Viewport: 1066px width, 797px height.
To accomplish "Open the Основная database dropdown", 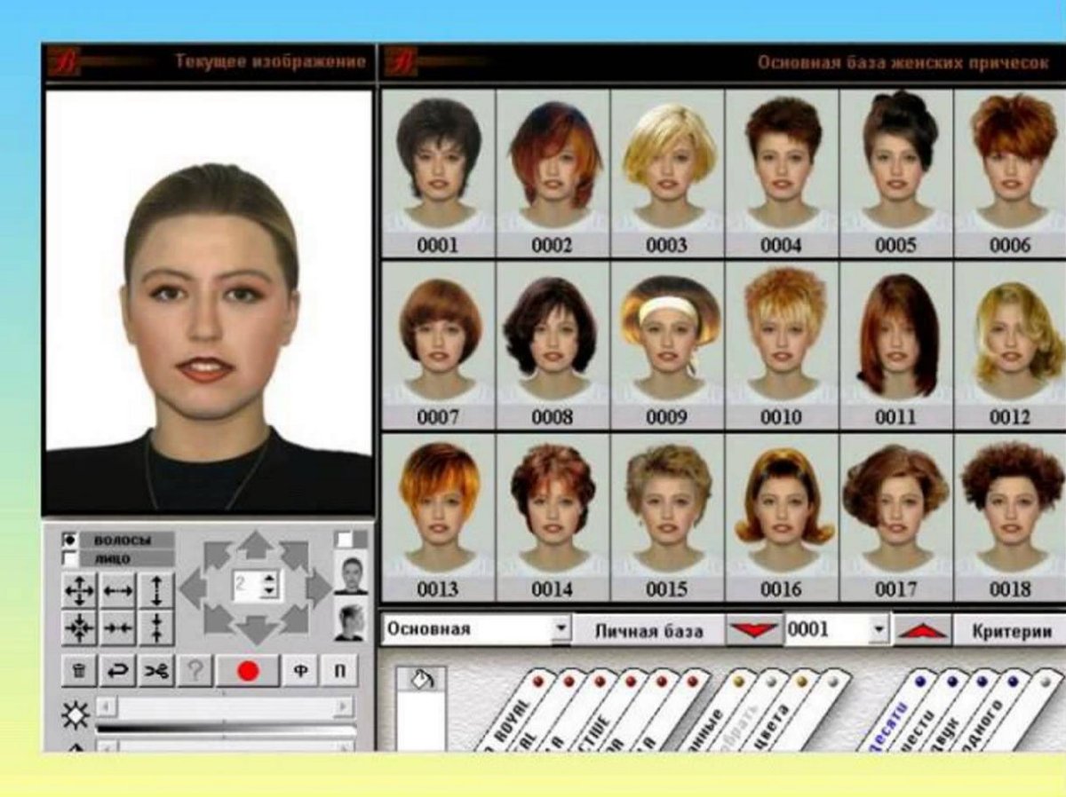I will coord(561,629).
